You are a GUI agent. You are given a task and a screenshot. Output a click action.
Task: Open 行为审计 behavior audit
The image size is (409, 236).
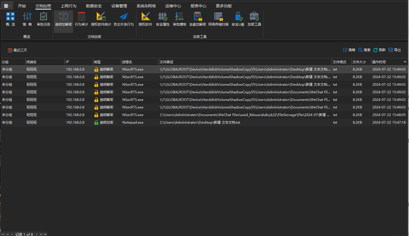[82, 19]
